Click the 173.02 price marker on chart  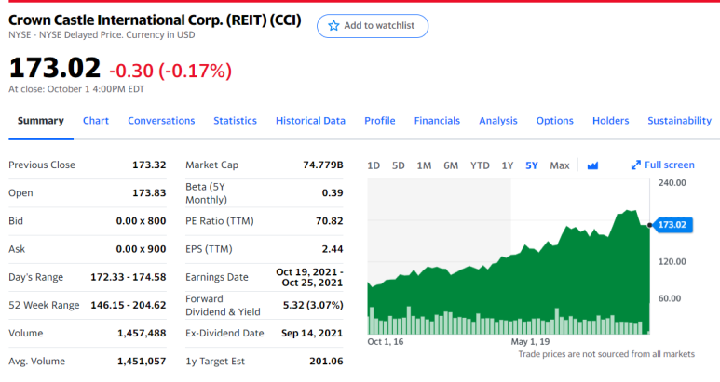pos(672,225)
